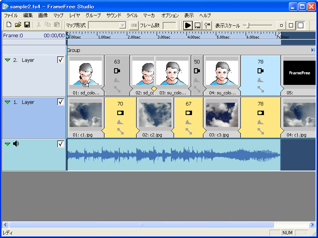Screen dimensions: 318x238
Task: Toggle the checkbox for layer 2
Action: (60, 60)
